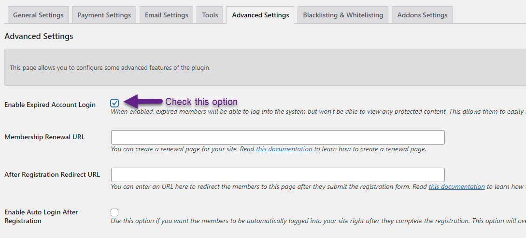Open the redirect URL documentation link

coord(456,187)
